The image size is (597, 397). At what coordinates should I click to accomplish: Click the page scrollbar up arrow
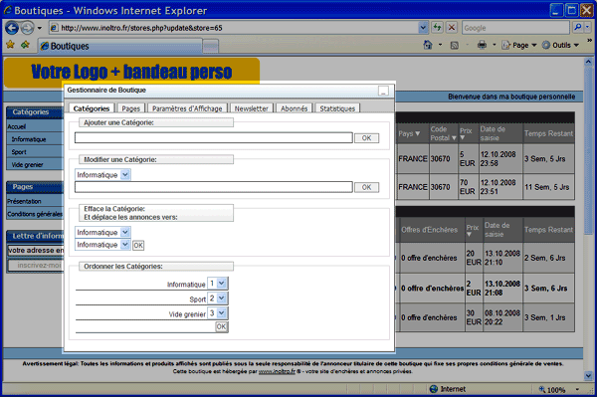point(588,62)
